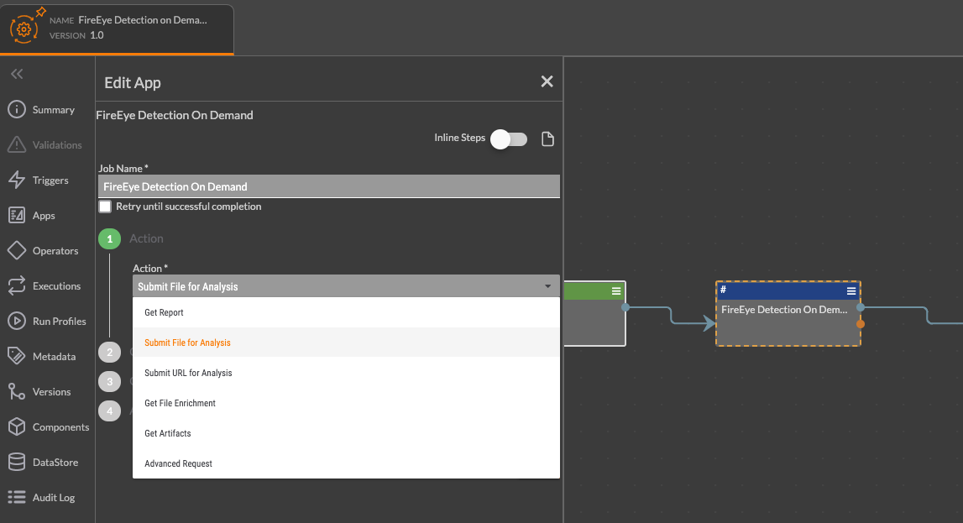Select Advanced Request option

coord(347,463)
